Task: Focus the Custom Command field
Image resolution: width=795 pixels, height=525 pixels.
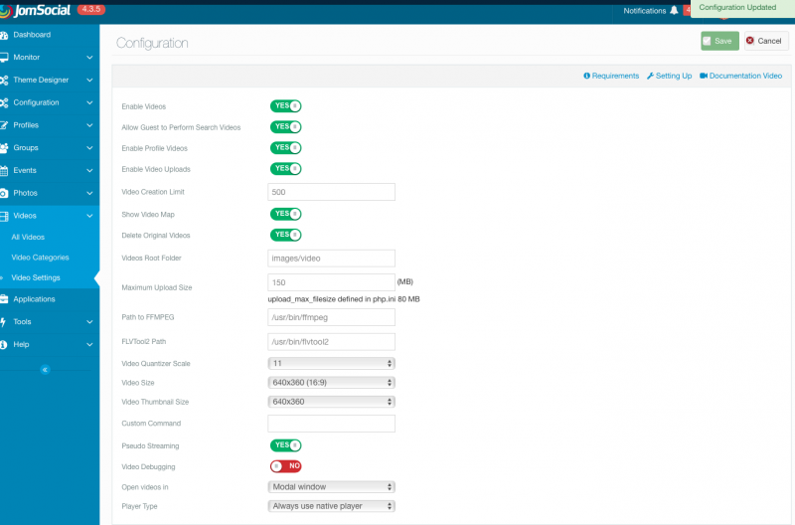Action: pos(331,424)
